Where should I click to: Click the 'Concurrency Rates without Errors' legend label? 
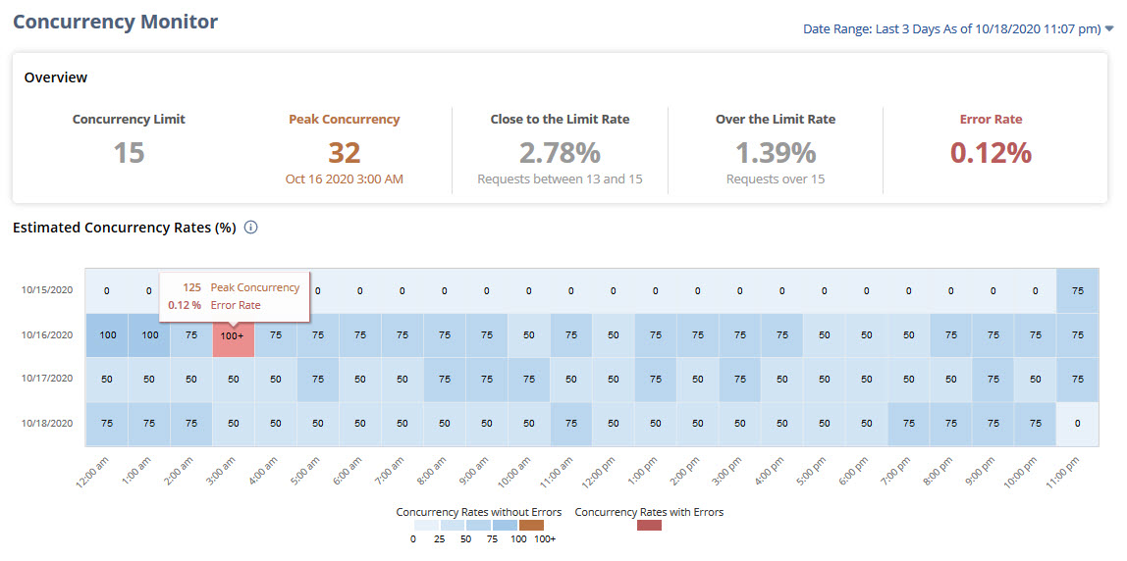click(x=477, y=512)
